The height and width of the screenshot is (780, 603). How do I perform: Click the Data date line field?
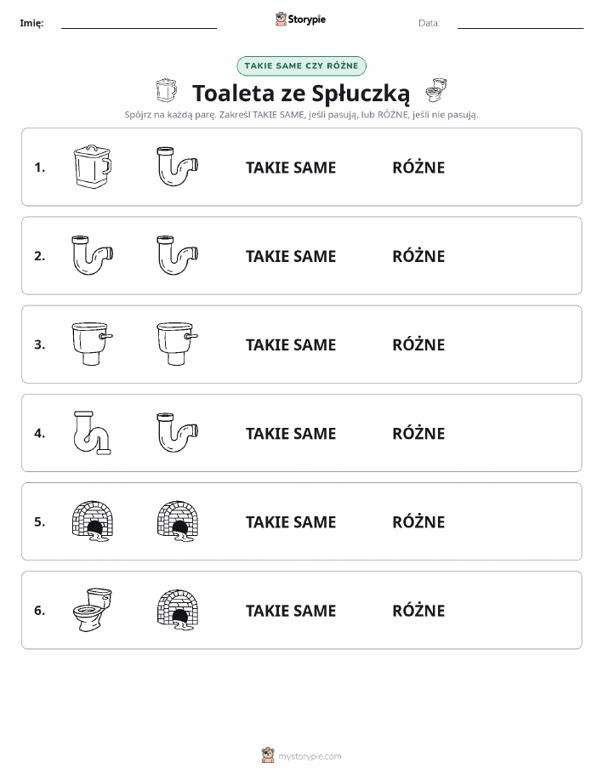[x=521, y=23]
